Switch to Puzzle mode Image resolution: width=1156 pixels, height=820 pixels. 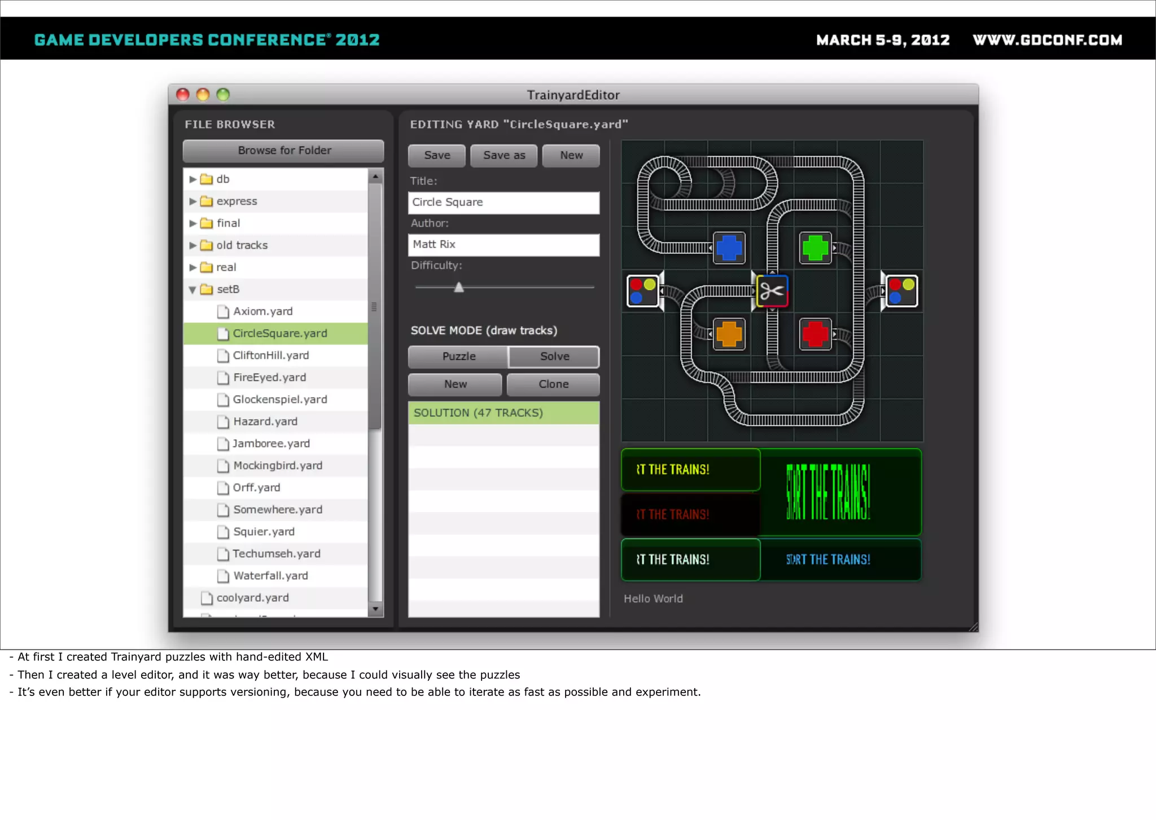(458, 356)
